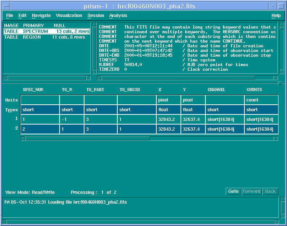This screenshot has height=226, width=287.
Task: Click the message log scroll-down arrow
Action: 283,216
